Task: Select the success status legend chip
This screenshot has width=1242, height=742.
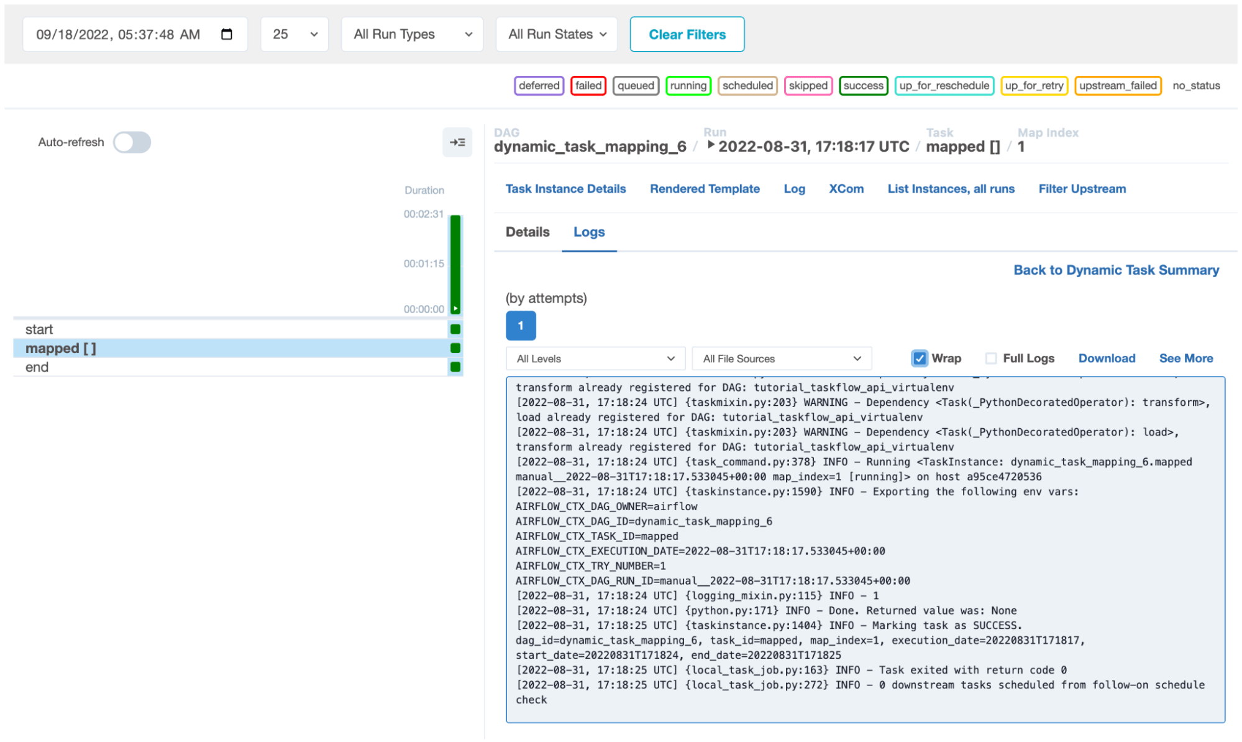Action: (x=863, y=86)
